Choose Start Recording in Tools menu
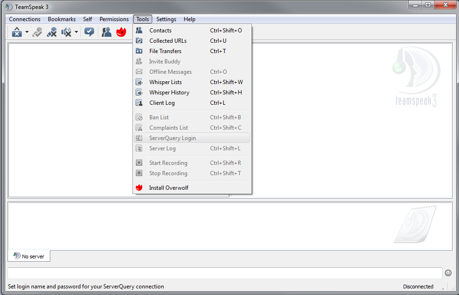 tap(192, 163)
